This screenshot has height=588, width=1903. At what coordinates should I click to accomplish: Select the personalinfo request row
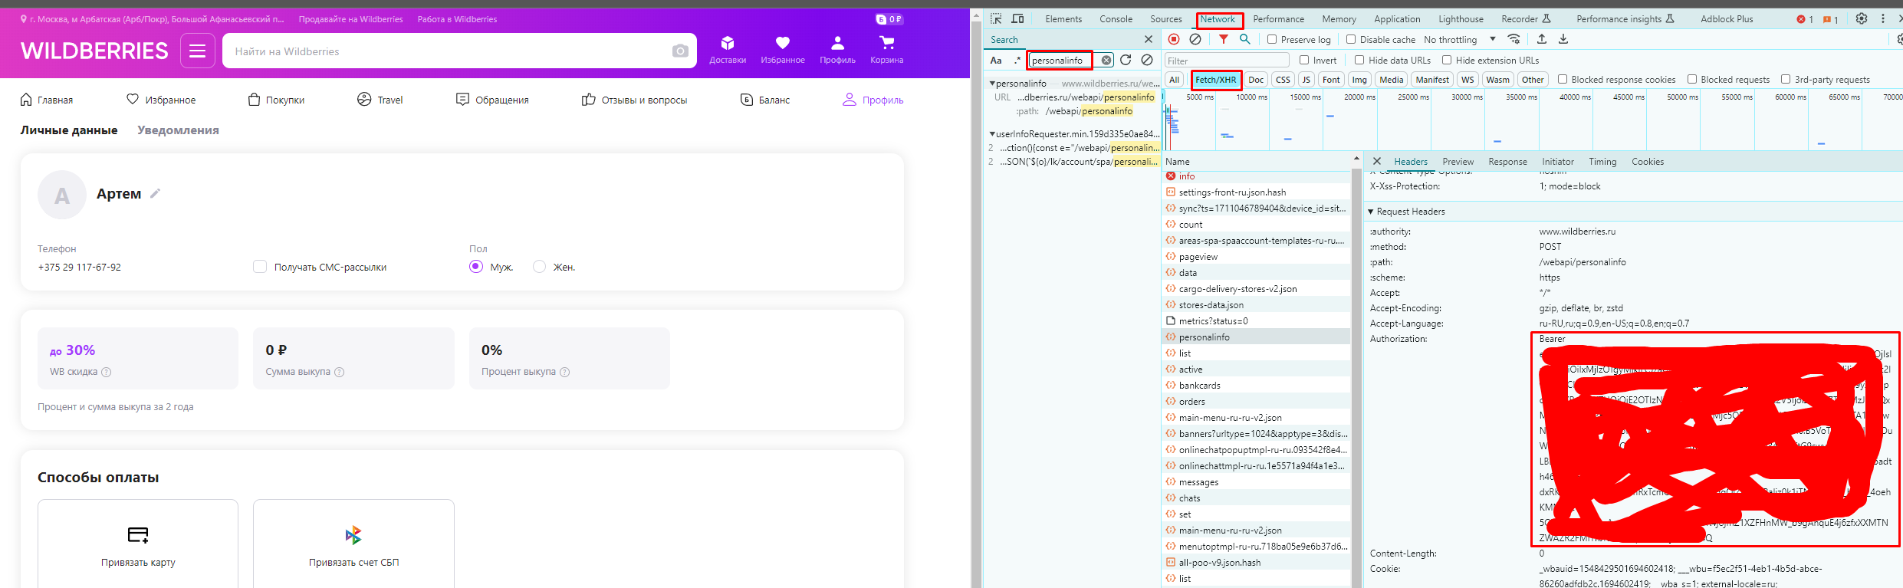(x=1256, y=337)
